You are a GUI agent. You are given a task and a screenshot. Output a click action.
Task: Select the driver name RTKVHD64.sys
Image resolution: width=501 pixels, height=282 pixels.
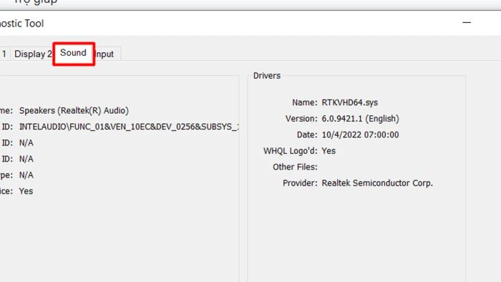349,102
